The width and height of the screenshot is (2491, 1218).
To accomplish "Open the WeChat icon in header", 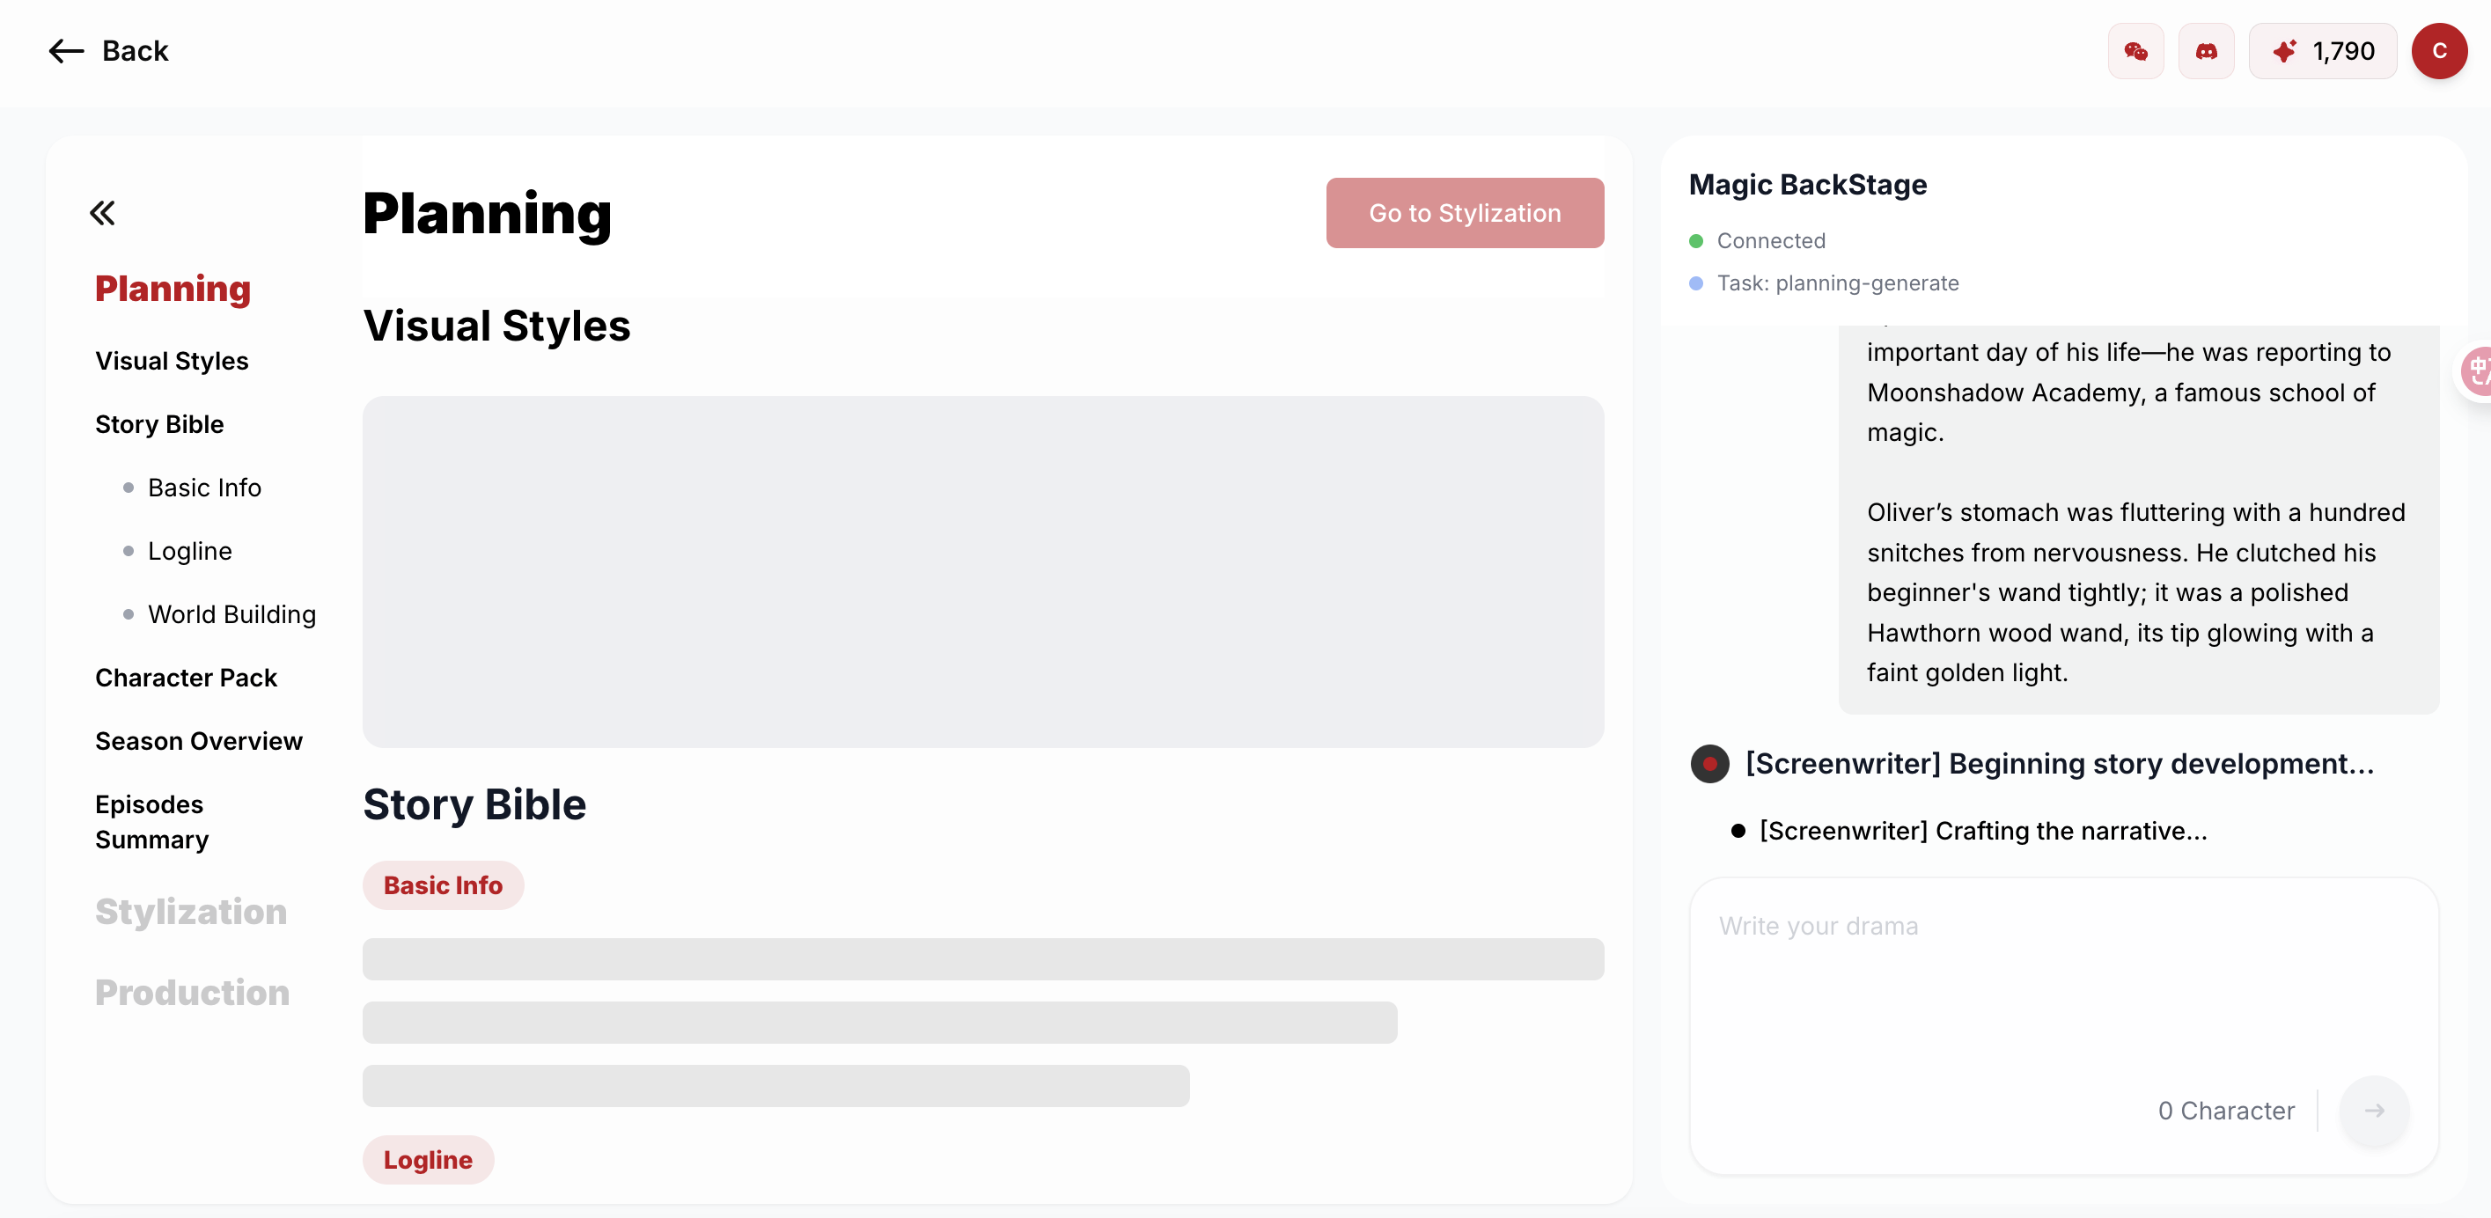I will point(2135,51).
